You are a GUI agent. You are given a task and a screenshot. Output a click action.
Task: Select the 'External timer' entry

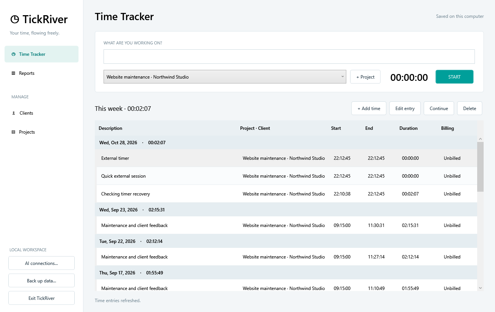coord(286,158)
